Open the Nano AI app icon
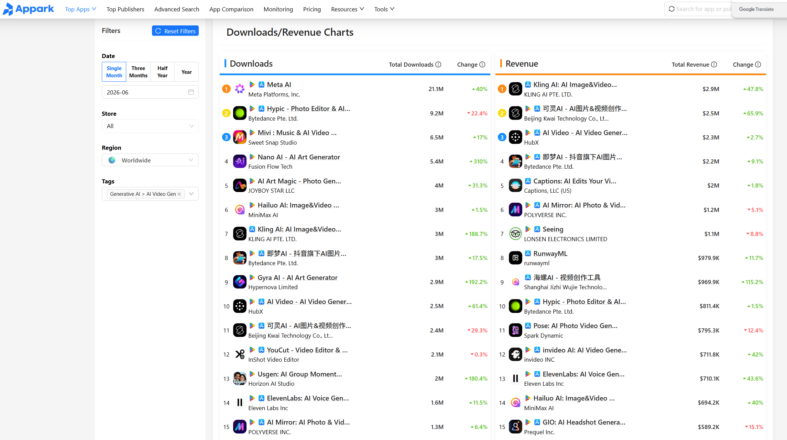This screenshot has height=440, width=787. 240,161
